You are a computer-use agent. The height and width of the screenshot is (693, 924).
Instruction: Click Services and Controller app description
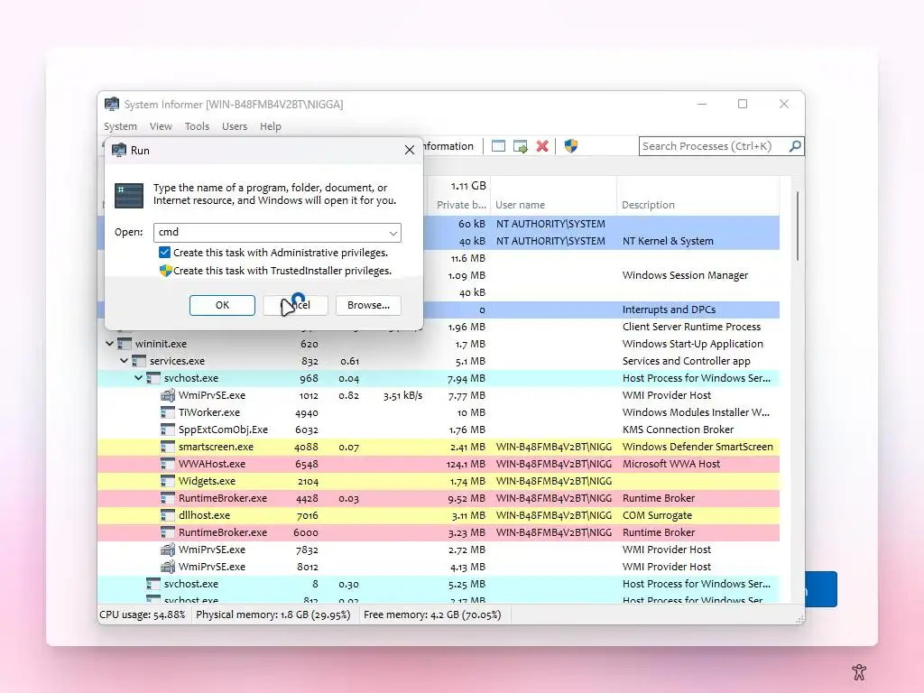(x=686, y=361)
